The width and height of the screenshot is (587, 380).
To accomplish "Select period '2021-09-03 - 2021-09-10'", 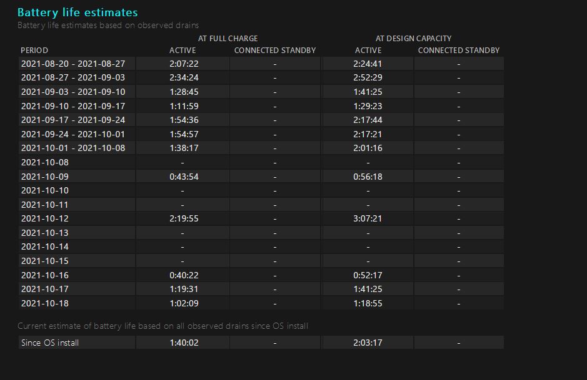I will 73,92.
